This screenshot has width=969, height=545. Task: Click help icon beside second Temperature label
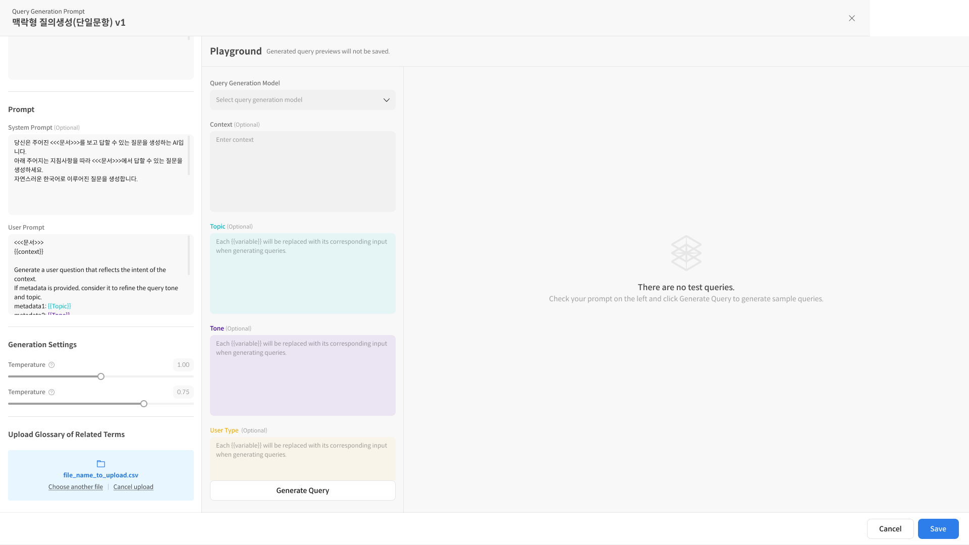click(51, 392)
